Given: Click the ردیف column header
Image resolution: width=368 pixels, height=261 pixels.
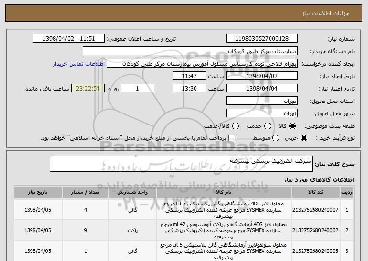Looking at the screenshot, I should 347,193.
